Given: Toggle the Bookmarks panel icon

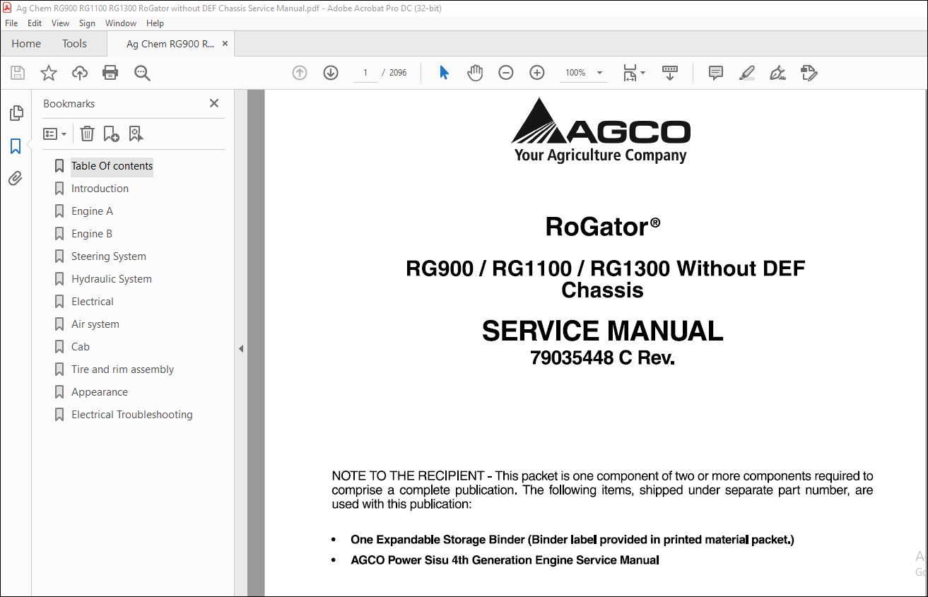Looking at the screenshot, I should click(16, 146).
